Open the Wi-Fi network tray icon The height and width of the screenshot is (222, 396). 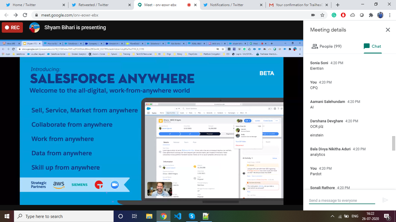[340, 216]
